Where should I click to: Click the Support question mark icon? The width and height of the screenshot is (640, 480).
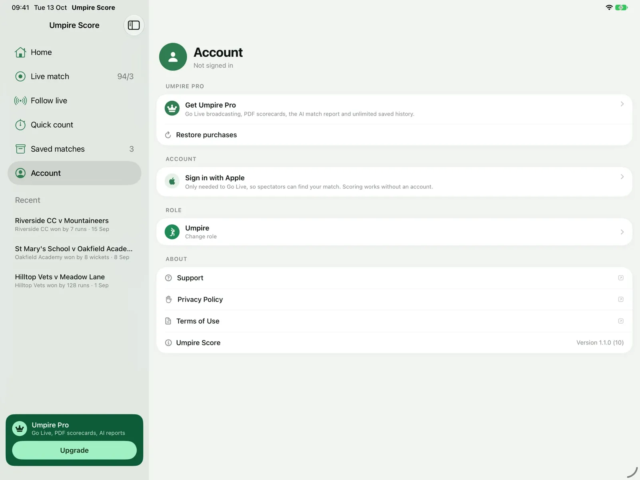pyautogui.click(x=168, y=278)
